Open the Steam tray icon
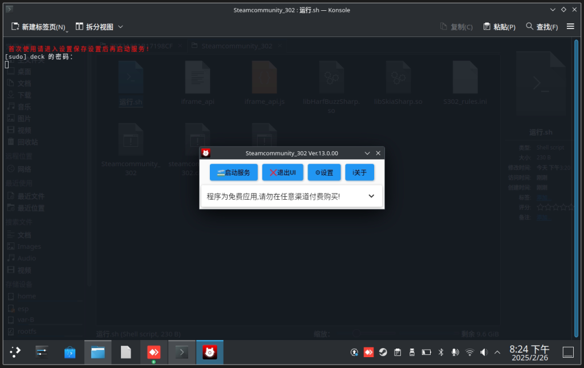Viewport: 584px width, 368px height. tap(383, 352)
